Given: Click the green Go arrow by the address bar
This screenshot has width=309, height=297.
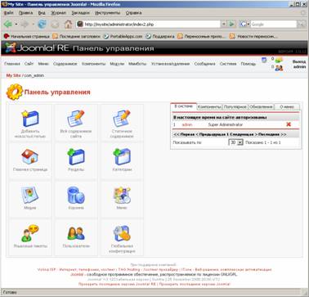Looking at the screenshot, I should pos(232,25).
